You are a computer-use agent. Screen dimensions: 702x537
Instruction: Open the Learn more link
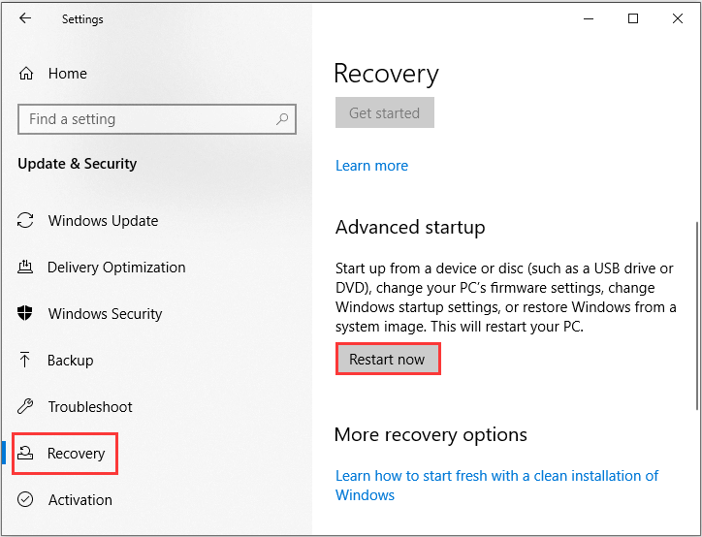371,166
